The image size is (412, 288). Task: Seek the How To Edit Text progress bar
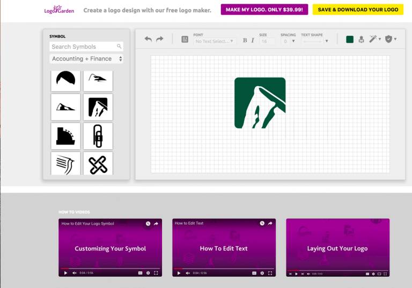[x=224, y=269]
